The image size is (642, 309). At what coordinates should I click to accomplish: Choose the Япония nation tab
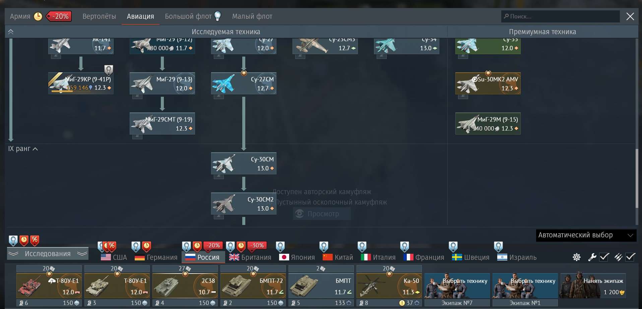[297, 257]
